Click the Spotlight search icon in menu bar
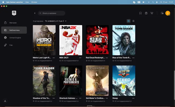The width and height of the screenshot is (175, 107). [x=153, y=2]
